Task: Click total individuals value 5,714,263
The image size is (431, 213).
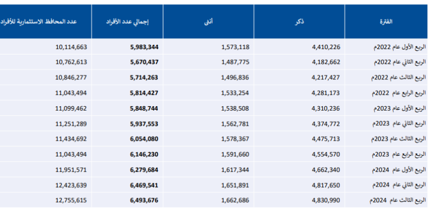Action: 144,78
